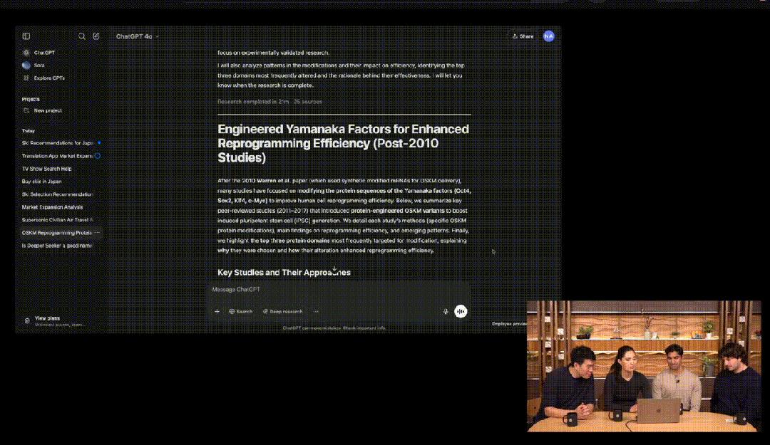
Task: Open the Buy skis in Japan chat
Action: tap(42, 182)
